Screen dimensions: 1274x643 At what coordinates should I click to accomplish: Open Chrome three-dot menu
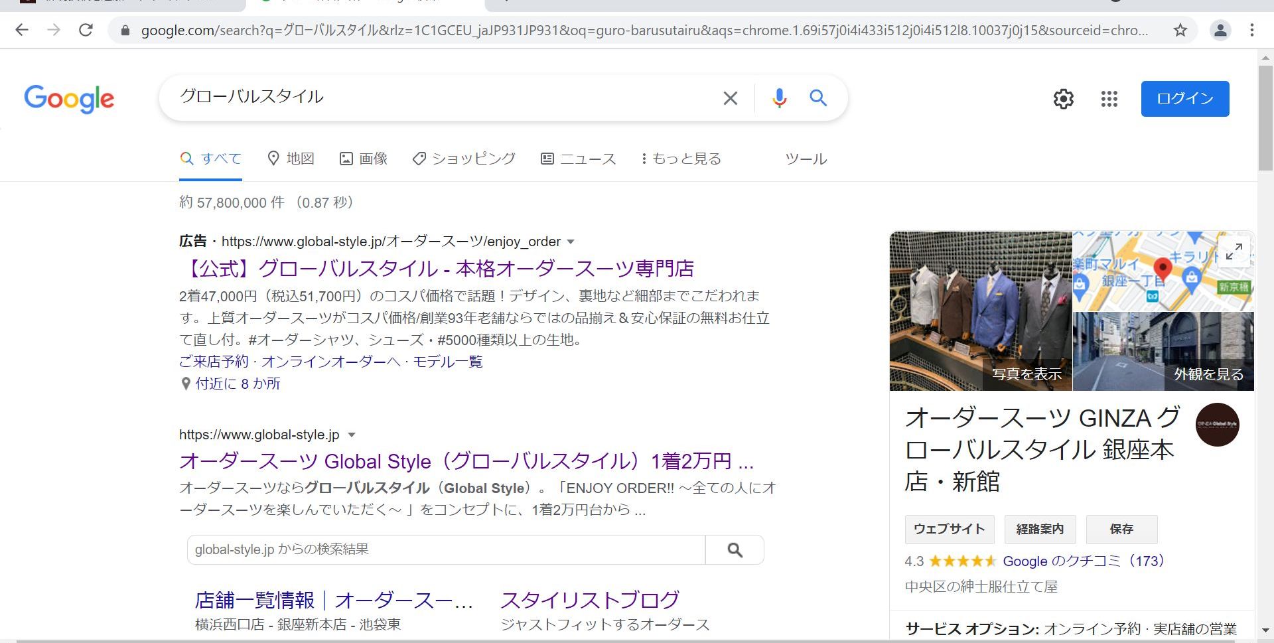[1251, 30]
